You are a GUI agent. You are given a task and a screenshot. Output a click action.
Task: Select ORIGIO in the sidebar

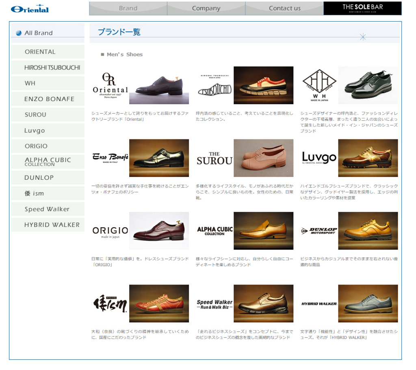click(48, 146)
